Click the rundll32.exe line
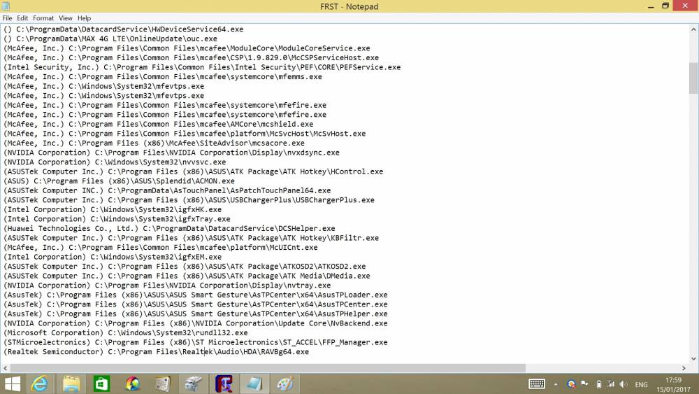Viewport: 699px width, 394px height. point(126,333)
